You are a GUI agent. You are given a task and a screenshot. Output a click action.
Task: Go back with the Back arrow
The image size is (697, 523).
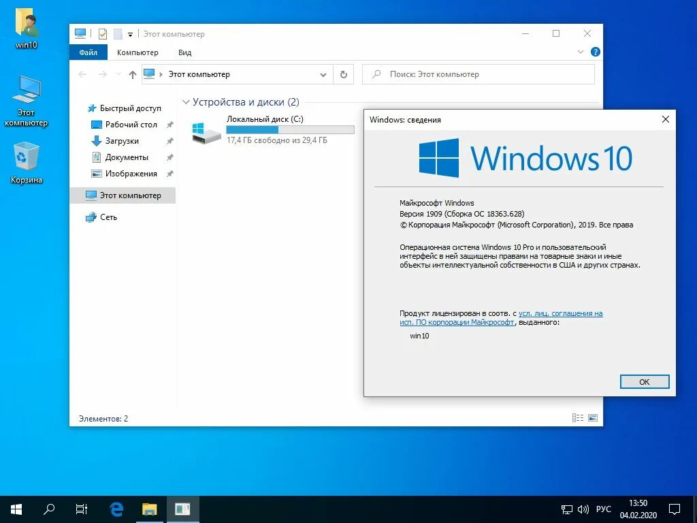tap(82, 74)
